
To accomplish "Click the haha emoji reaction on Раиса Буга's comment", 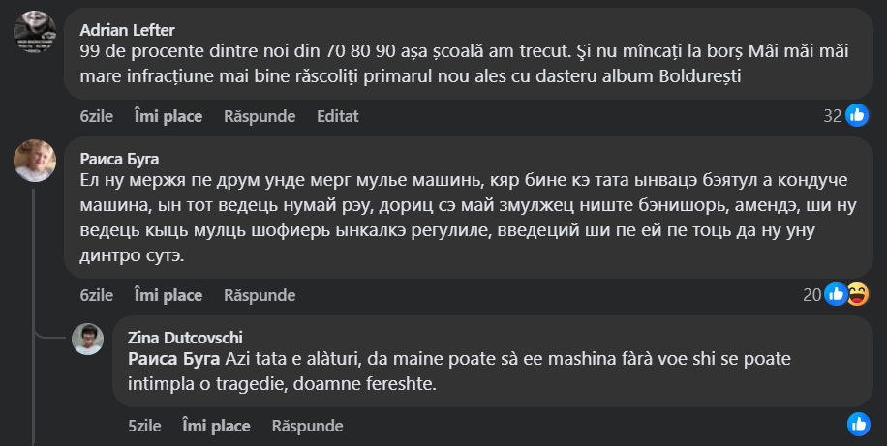I will tap(857, 294).
